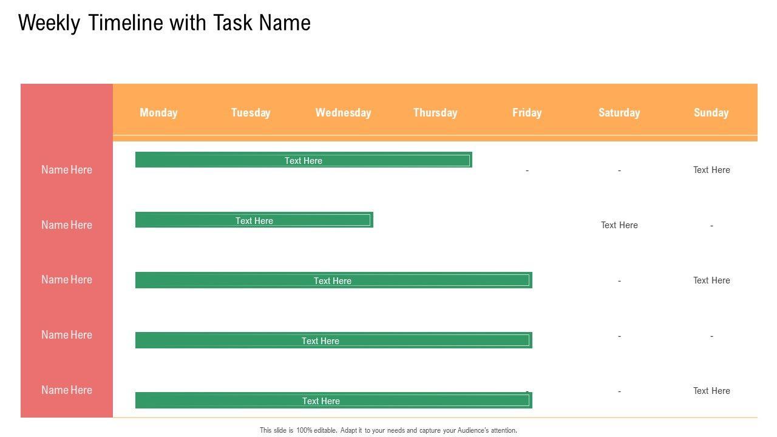This screenshot has width=777, height=437.
Task: Click the Wednesday column header
Action: [343, 112]
